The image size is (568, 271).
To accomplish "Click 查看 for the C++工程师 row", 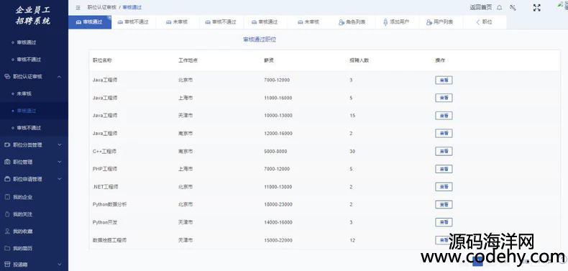I will pyautogui.click(x=444, y=151).
